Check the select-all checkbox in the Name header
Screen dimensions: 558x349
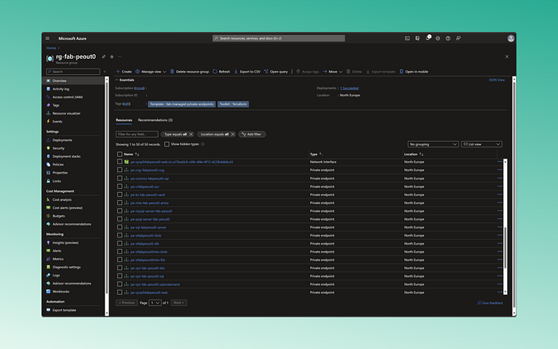tap(120, 154)
